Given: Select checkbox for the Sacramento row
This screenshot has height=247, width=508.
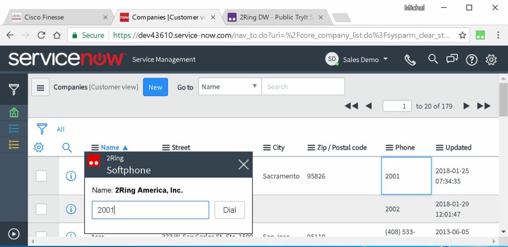Looking at the screenshot, I should click(41, 176).
